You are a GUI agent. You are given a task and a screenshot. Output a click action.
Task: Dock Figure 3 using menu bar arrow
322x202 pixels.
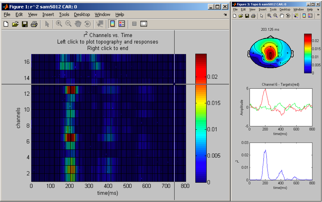tap(318, 10)
